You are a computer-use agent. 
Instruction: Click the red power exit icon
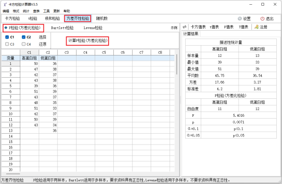[262, 19]
